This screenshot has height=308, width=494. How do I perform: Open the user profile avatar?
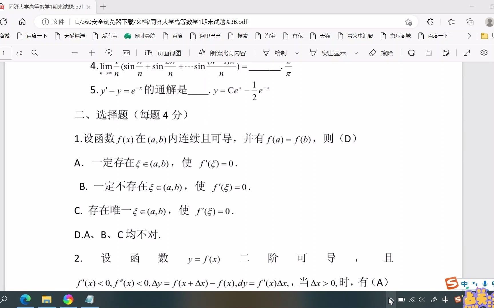click(x=489, y=22)
